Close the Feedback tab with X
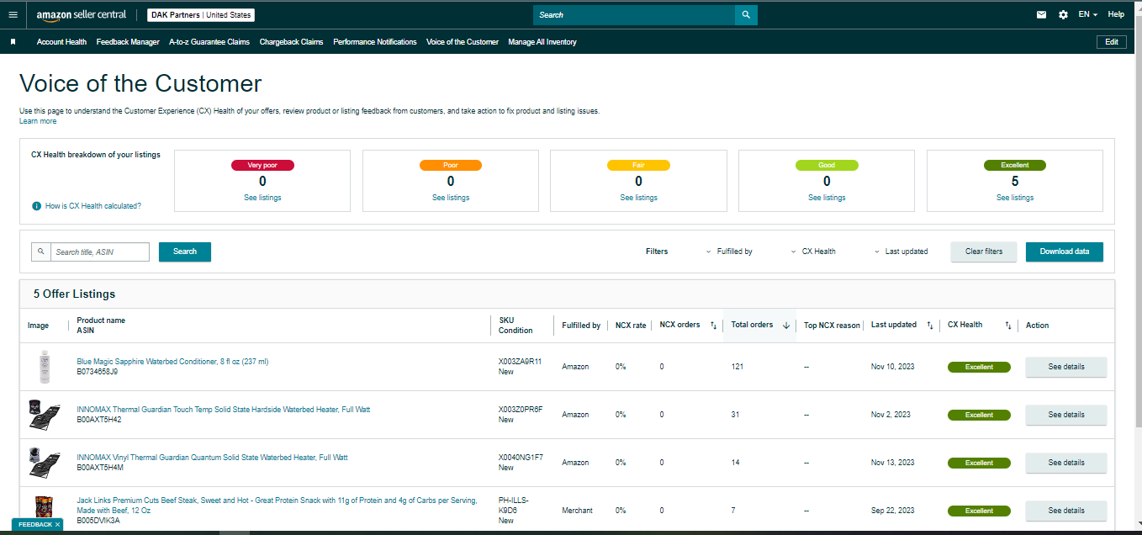The height and width of the screenshot is (535, 1142). (x=57, y=524)
